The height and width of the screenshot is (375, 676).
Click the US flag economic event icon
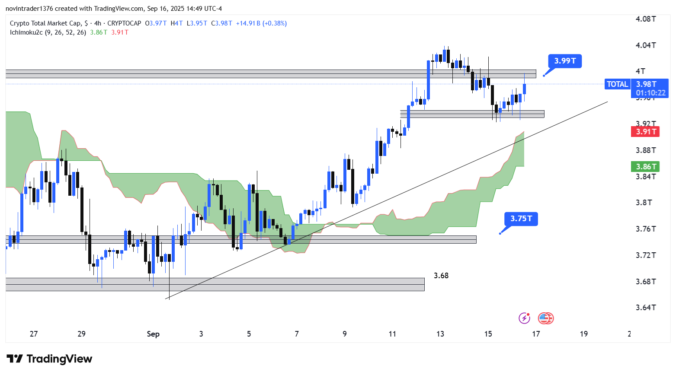[x=545, y=318]
